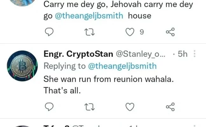Viewport: 206px width, 127px height.
Task: Open the tweet via its 5h timestamp
Action: click(x=182, y=54)
